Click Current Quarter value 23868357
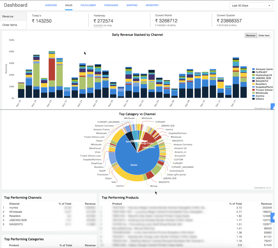This screenshot has width=278, height=248. click(x=229, y=21)
